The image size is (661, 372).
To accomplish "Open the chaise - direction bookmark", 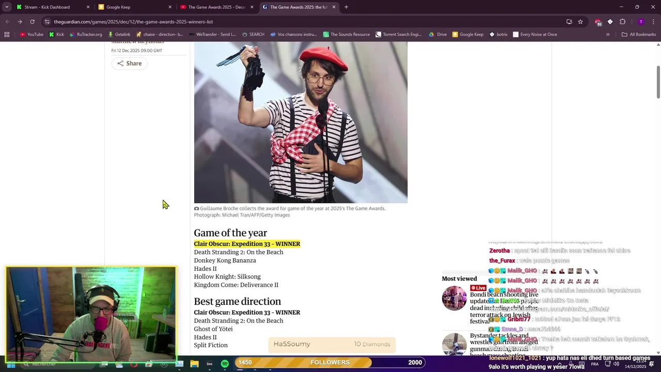I will 160,35.
